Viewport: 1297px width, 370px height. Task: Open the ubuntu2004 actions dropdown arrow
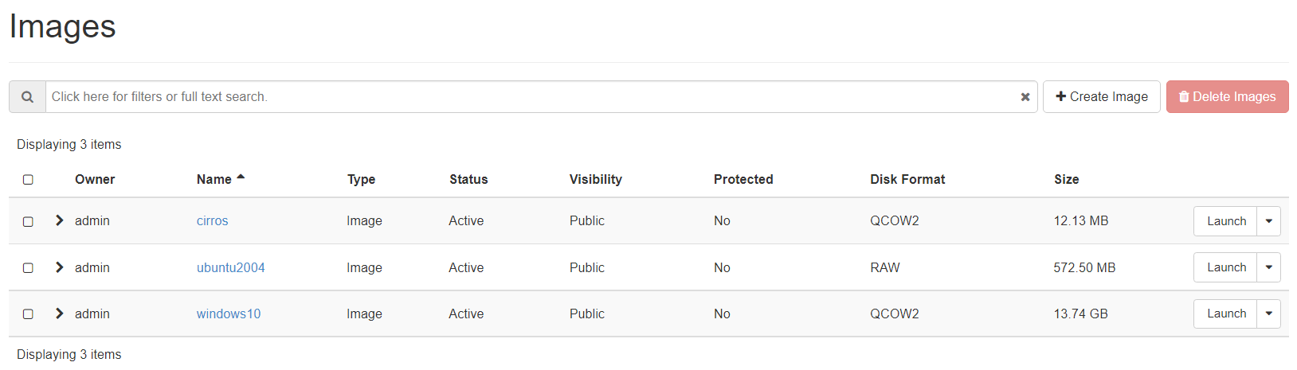[1268, 267]
